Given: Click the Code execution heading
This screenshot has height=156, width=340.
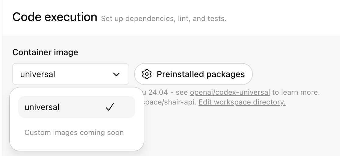Looking at the screenshot, I should 55,17.
